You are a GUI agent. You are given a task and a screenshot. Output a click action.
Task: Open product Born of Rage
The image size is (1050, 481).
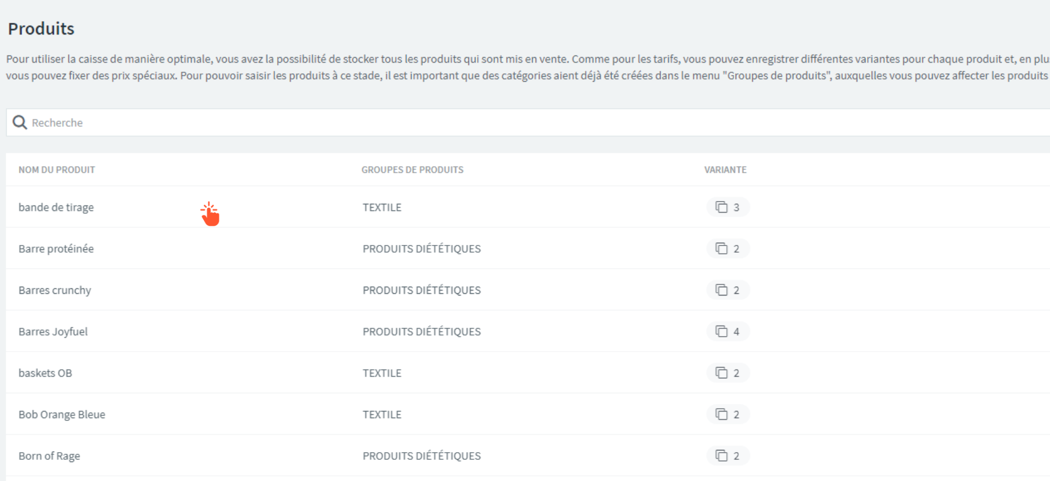tap(49, 455)
